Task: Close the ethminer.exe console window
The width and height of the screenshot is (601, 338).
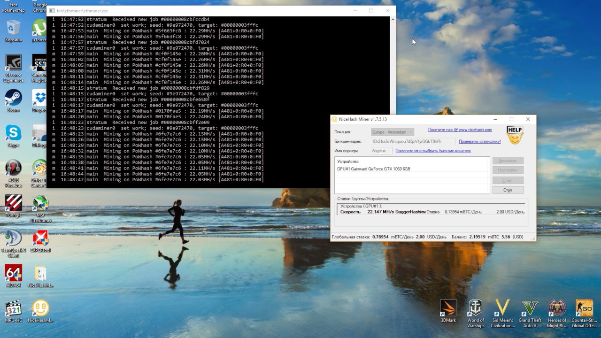Action: [387, 10]
